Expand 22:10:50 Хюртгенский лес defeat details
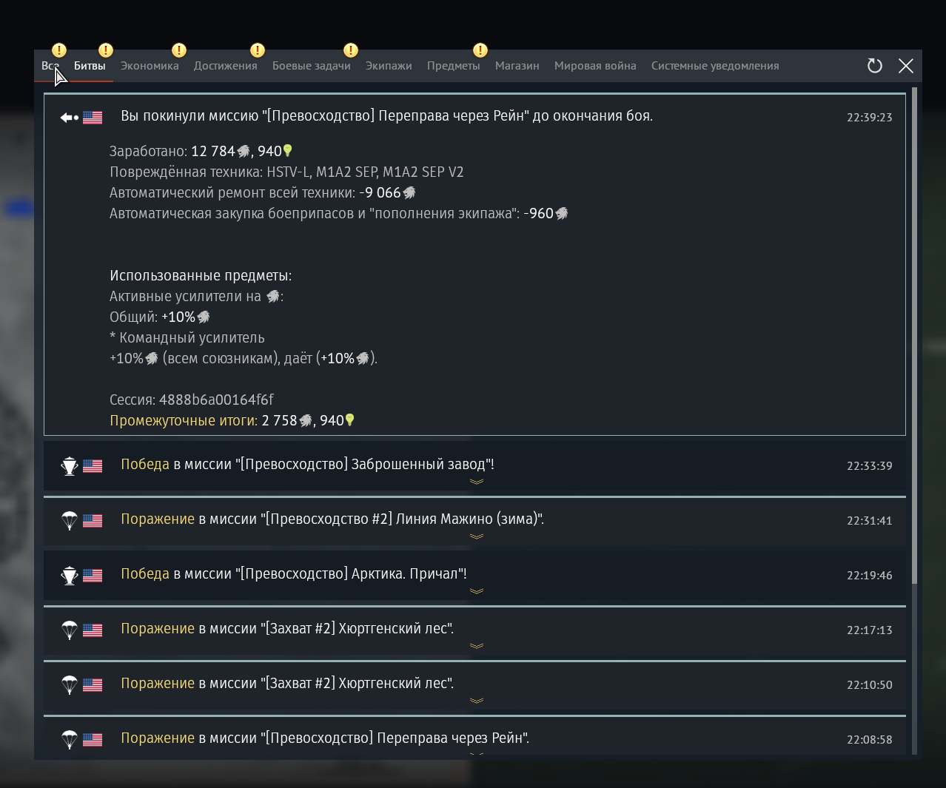The height and width of the screenshot is (788, 946). 477,701
